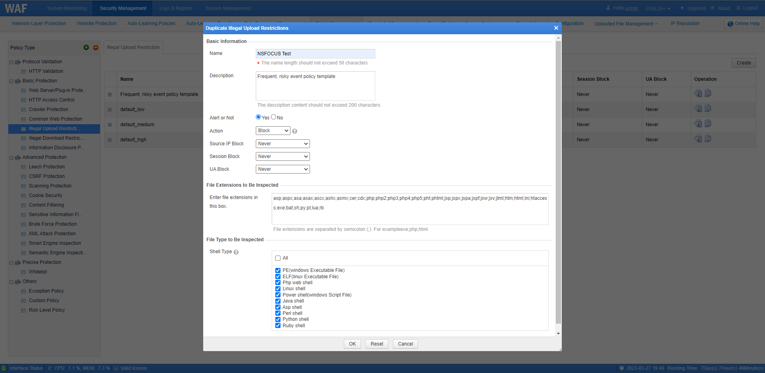The image size is (765, 373).
Task: Open the Source IP Block dropdown
Action: (282, 144)
